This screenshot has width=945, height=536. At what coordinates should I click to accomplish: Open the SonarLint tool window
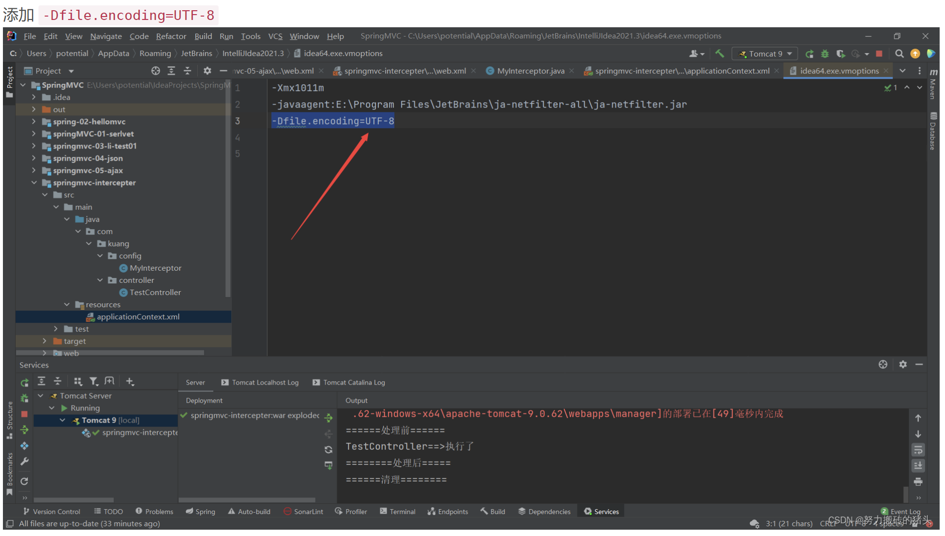click(303, 512)
